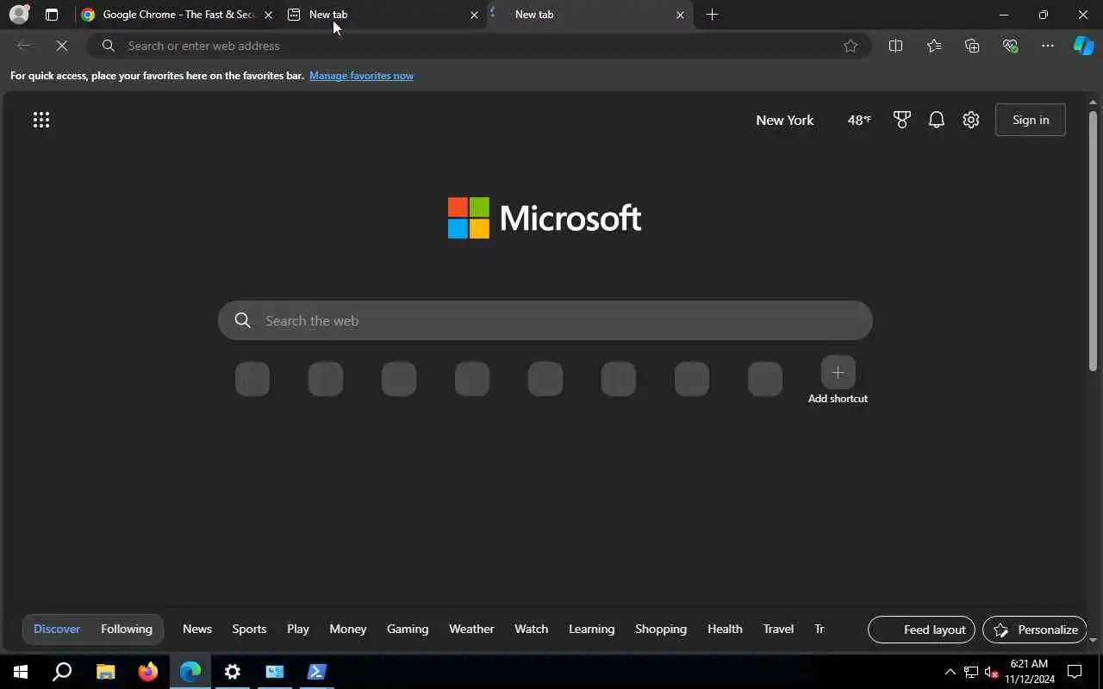Open the profile avatar menu

click(19, 15)
